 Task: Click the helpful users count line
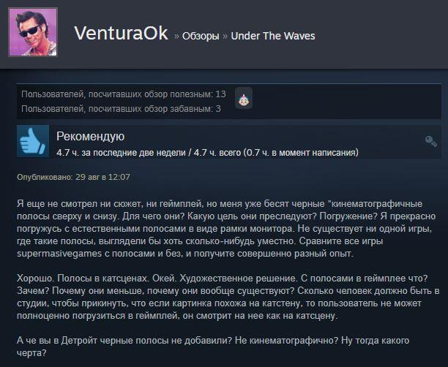point(124,94)
